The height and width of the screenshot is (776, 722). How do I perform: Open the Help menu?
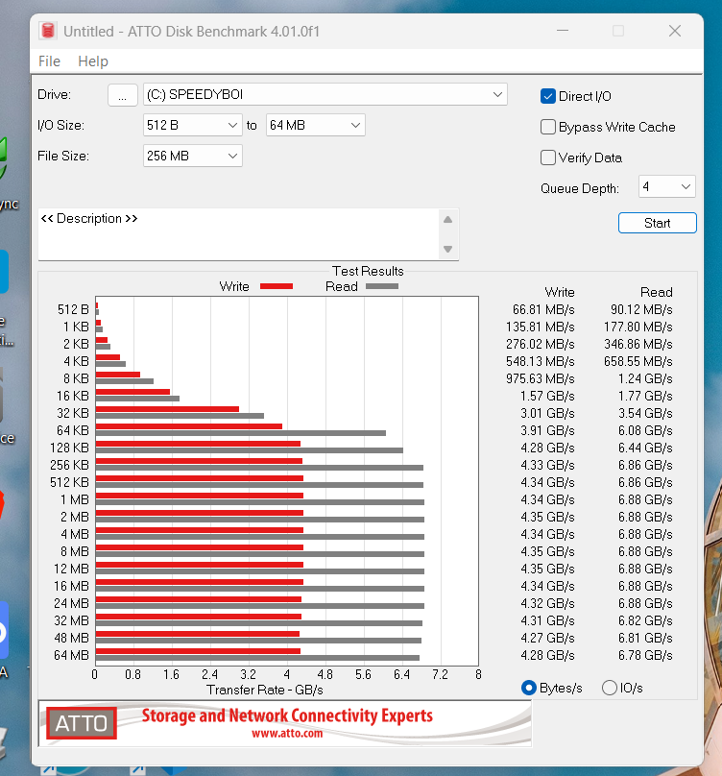[93, 61]
